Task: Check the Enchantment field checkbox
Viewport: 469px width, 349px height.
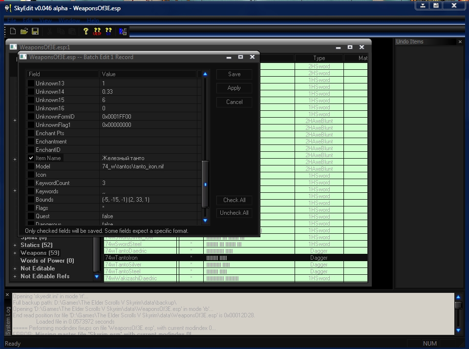Action: [x=31, y=142]
